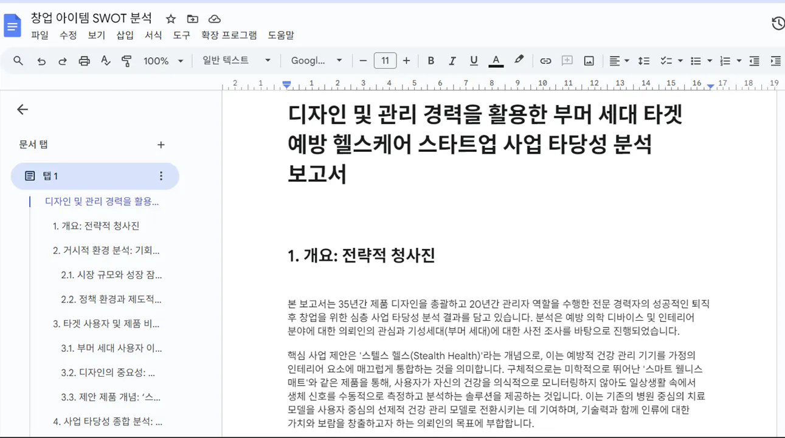Check the cloud save status icon

214,19
